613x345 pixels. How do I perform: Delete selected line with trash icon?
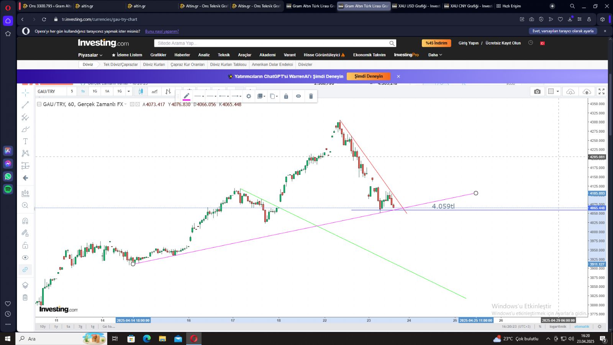coord(311,96)
